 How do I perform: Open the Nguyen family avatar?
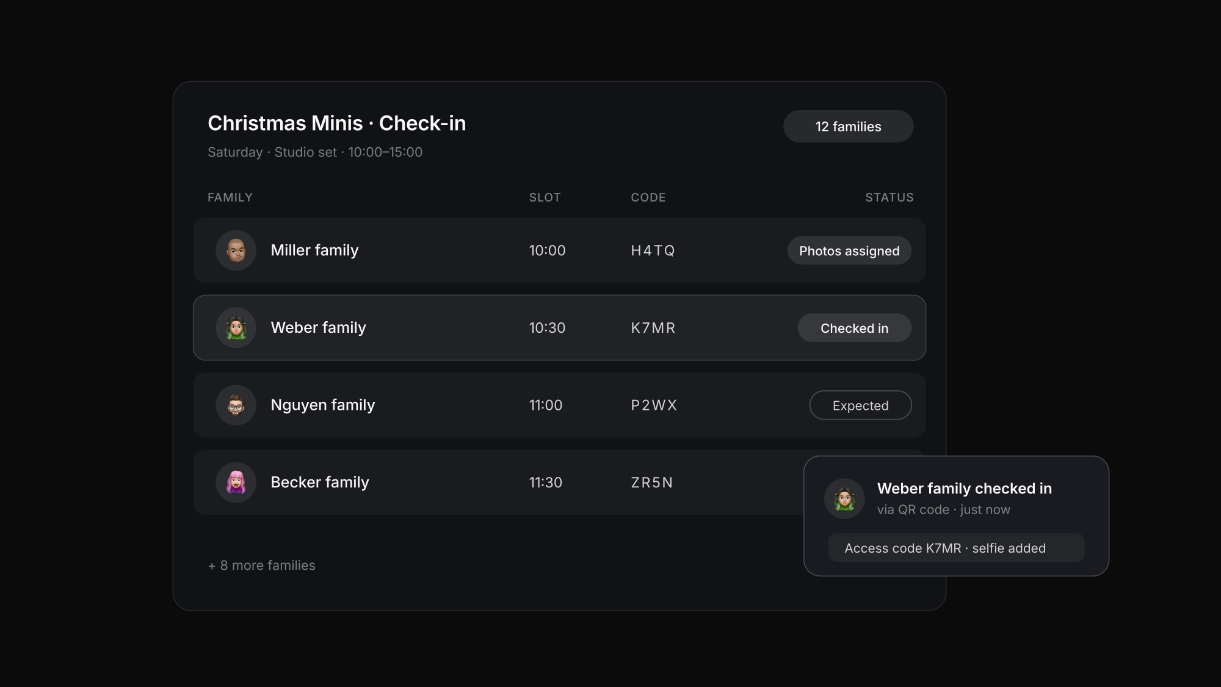pyautogui.click(x=236, y=405)
